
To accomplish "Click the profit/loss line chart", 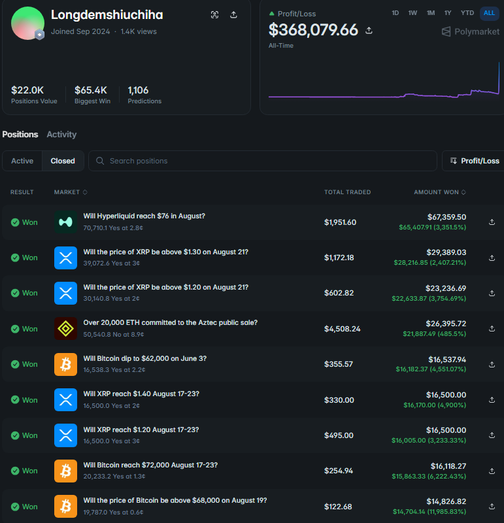I will (384, 80).
